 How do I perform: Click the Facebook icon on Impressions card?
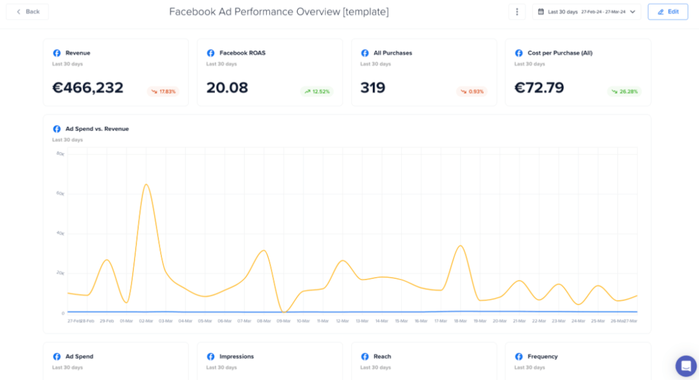click(210, 356)
